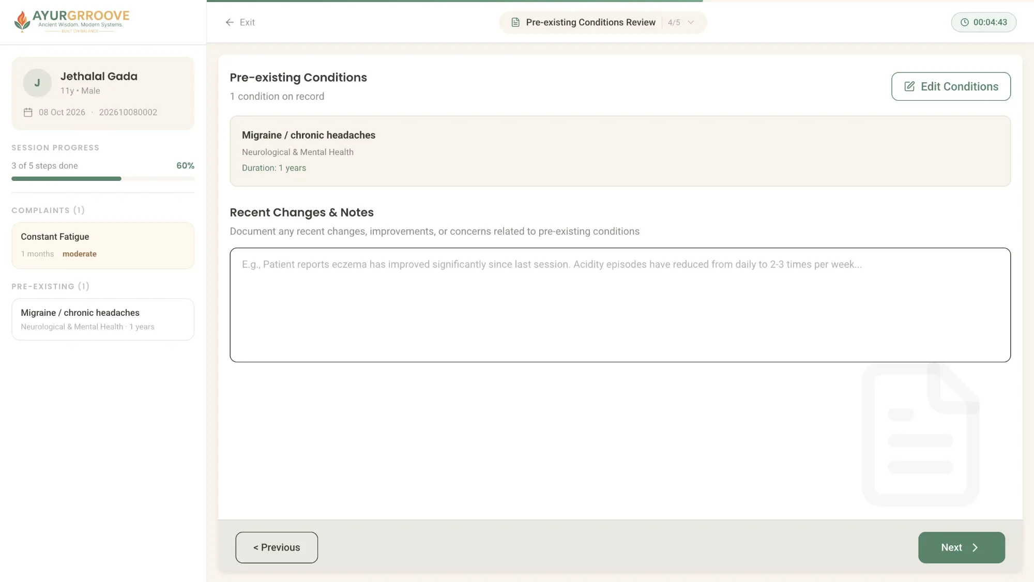Click the 'COMPLAINTS (1)' section header

(48, 210)
